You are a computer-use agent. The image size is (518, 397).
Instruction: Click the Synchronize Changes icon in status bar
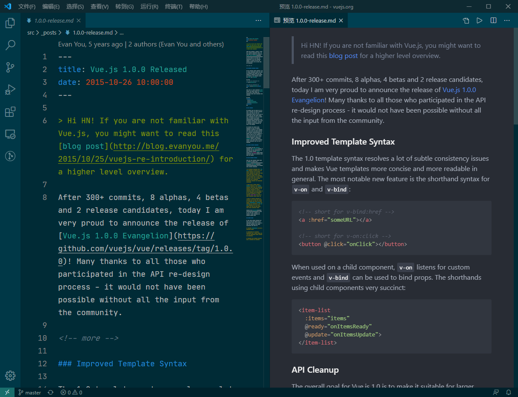click(50, 392)
